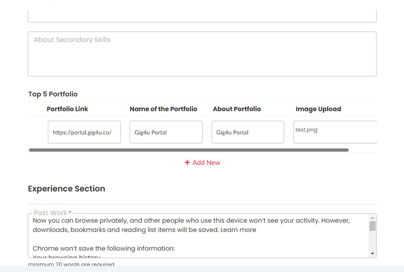The height and width of the screenshot is (272, 404).
Task: Click the portfolio table horizontal scrollbar
Action: point(188,150)
